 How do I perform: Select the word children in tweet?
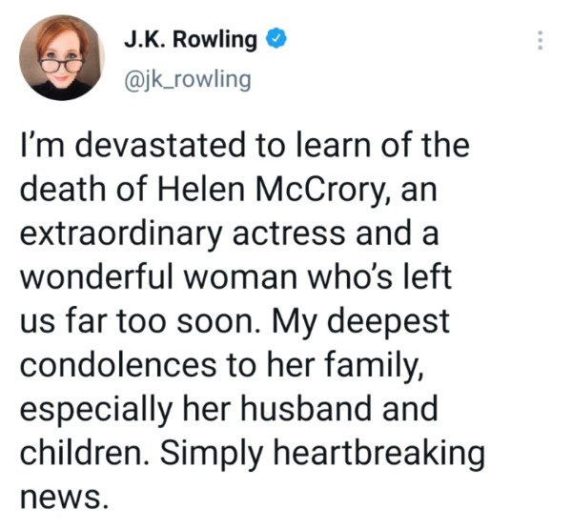tap(81, 453)
